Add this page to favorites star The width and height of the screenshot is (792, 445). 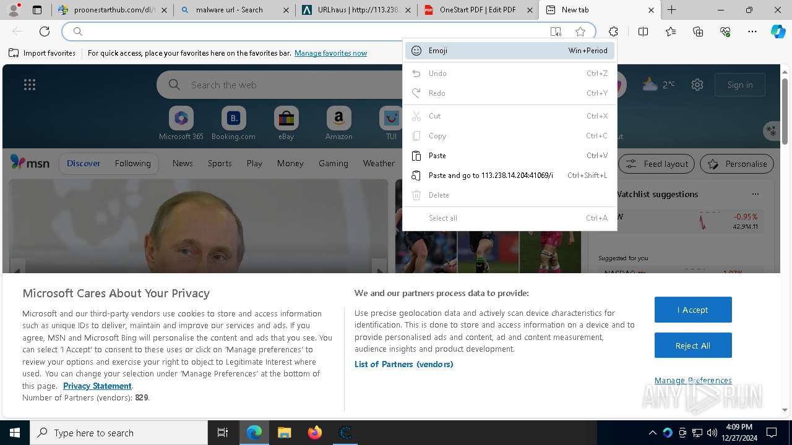(580, 32)
